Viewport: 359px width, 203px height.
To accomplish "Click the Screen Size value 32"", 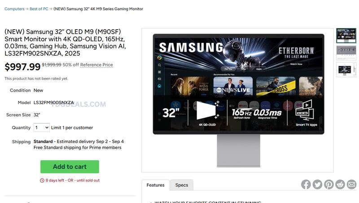I will [37, 115].
